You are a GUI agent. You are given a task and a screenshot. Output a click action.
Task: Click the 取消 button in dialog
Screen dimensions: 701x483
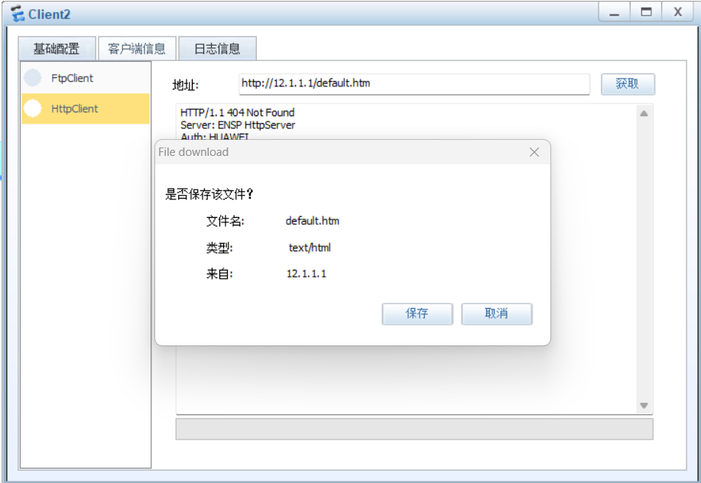tap(497, 313)
